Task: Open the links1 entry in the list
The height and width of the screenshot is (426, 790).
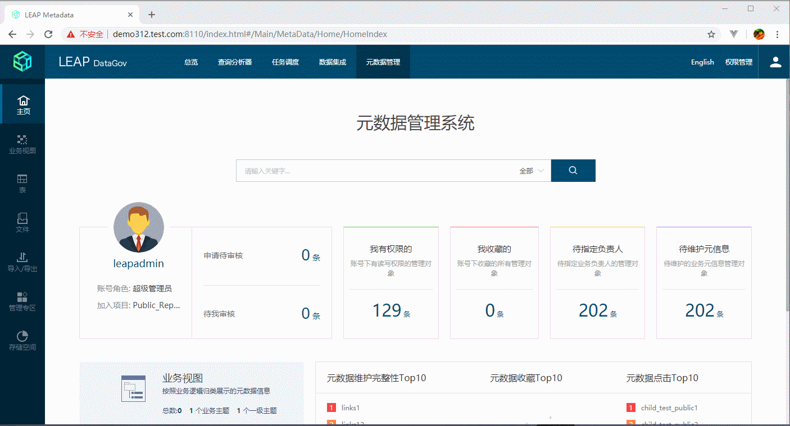Action: 351,408
